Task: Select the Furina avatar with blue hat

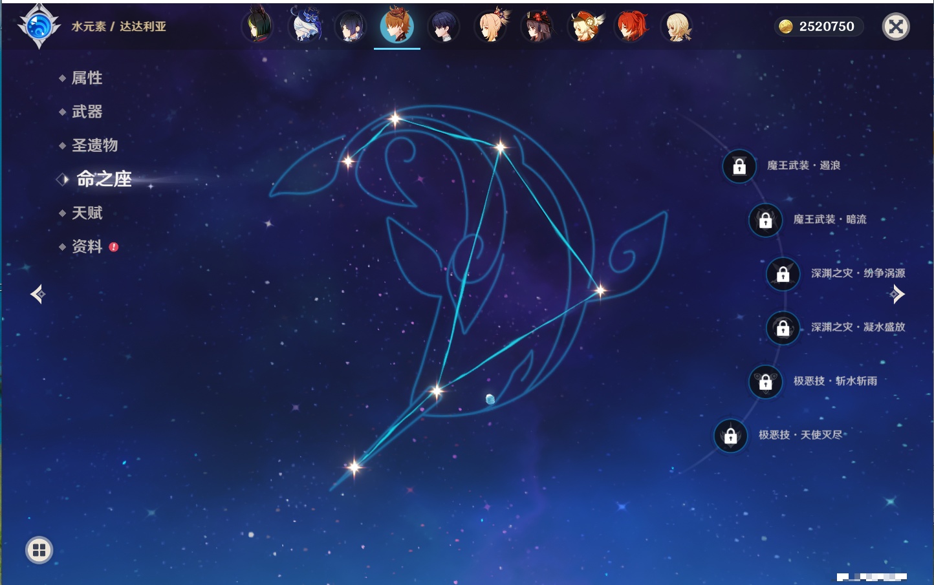Action: tap(305, 27)
